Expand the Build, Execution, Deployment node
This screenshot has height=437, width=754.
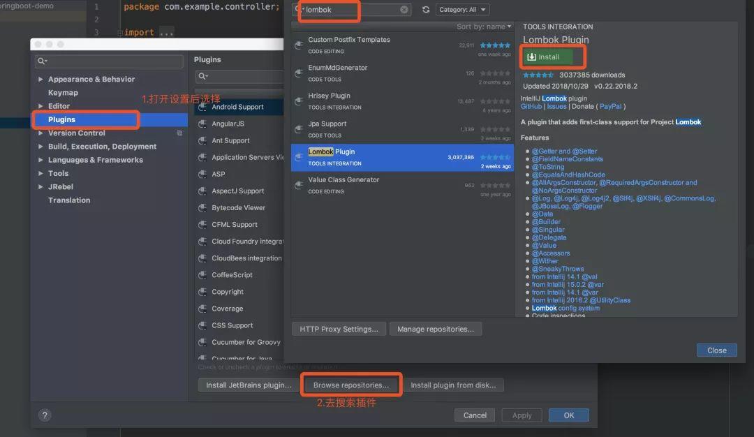tap(40, 147)
